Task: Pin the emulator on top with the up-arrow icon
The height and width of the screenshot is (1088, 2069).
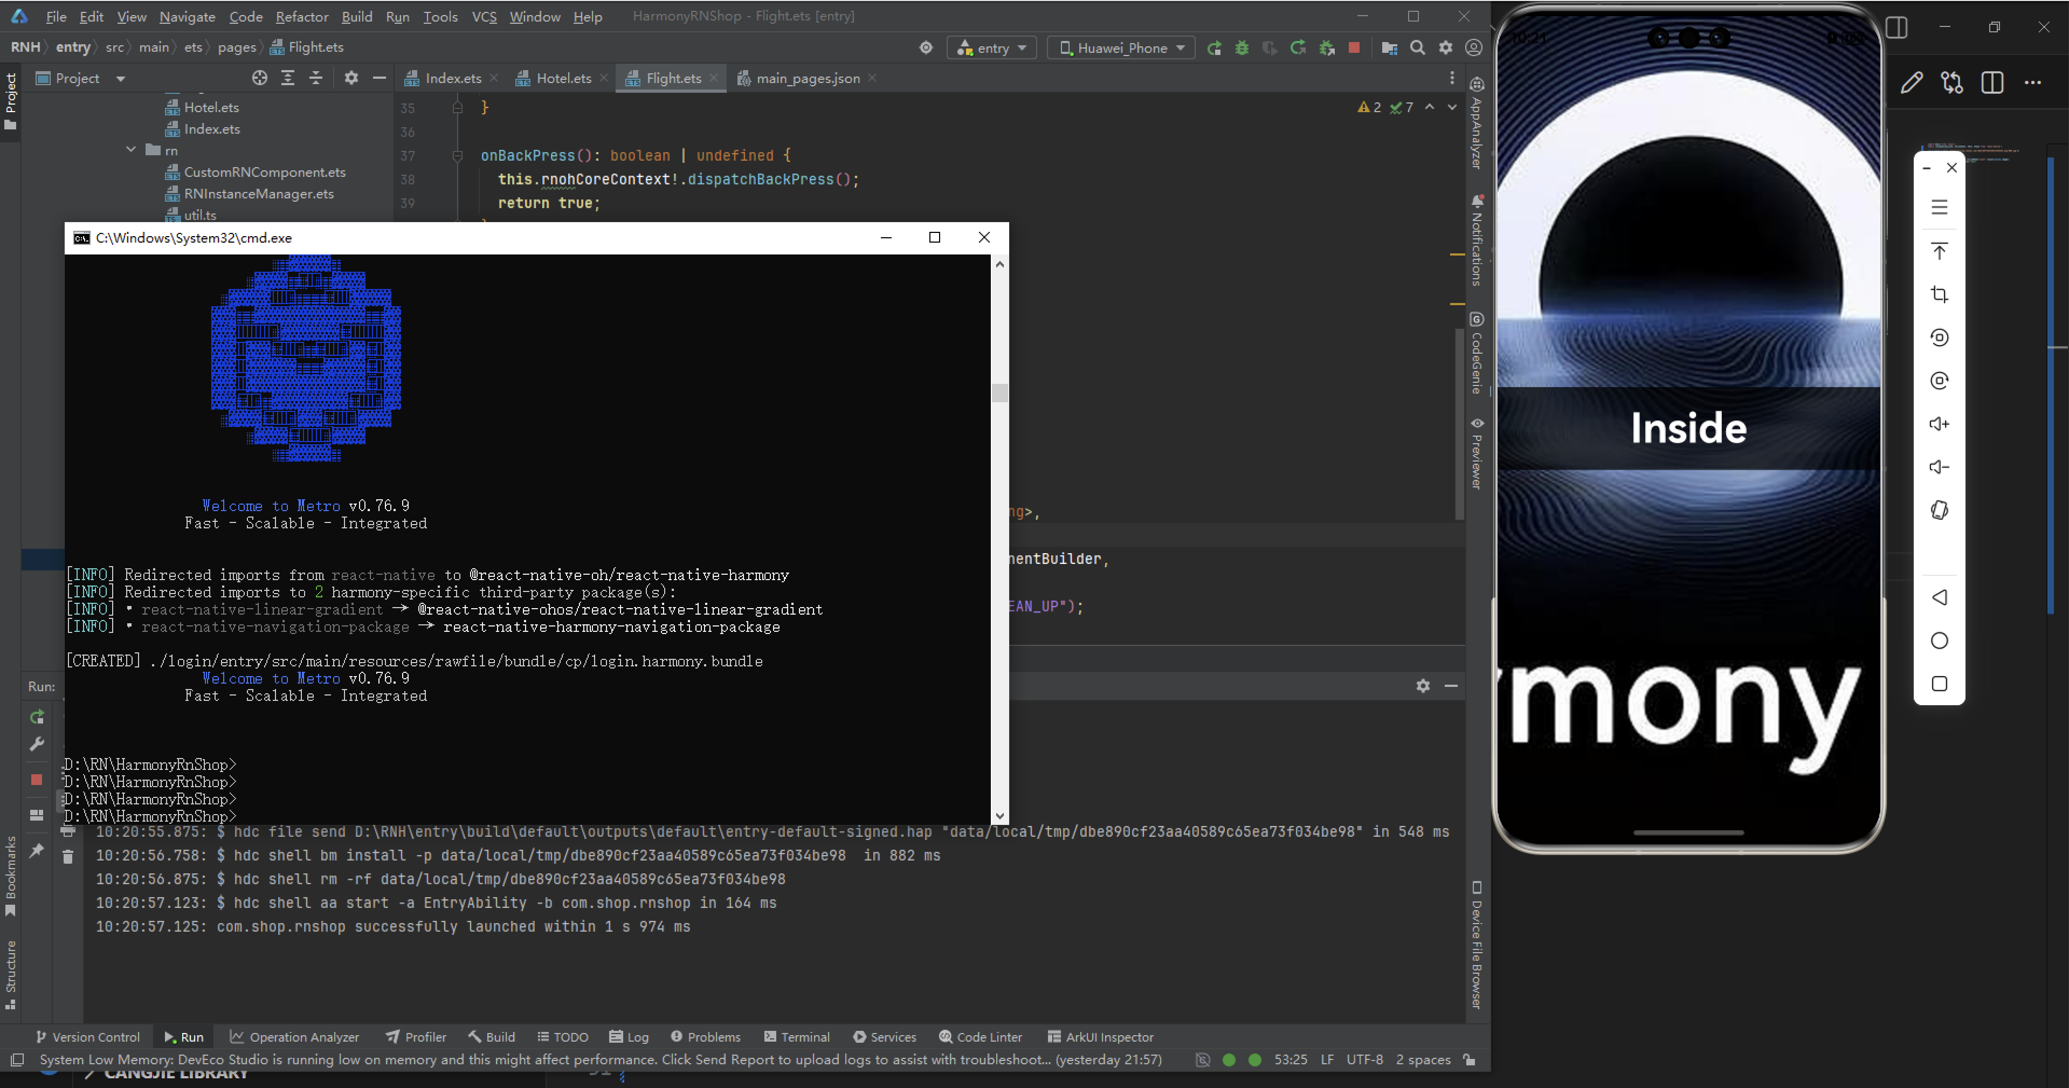Action: click(1939, 251)
